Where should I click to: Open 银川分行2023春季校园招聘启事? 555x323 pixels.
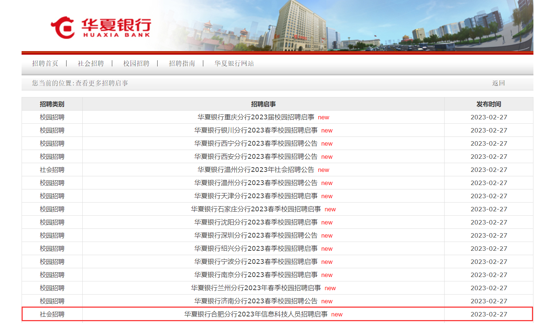pyautogui.click(x=256, y=130)
